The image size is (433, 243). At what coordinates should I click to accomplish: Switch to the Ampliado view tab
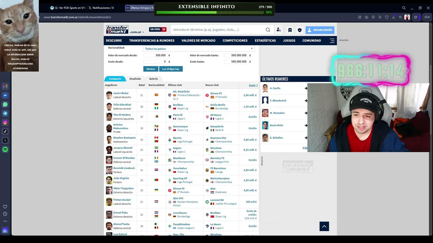tap(135, 79)
